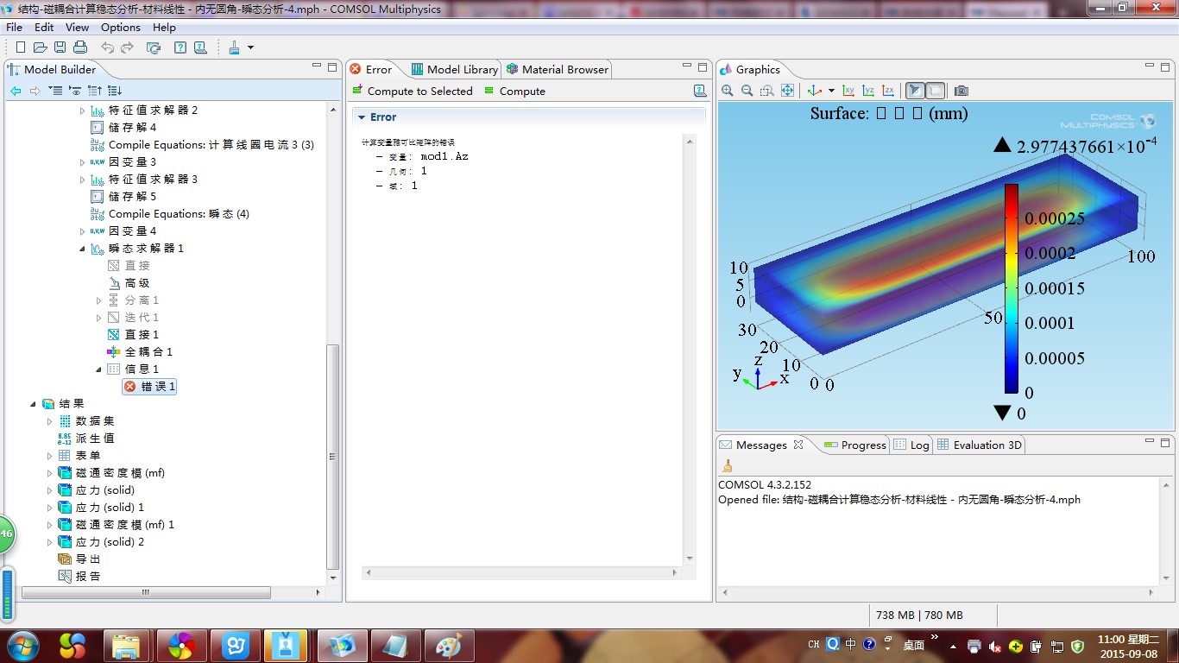Open help for the Error window
The image size is (1179, 663).
tap(700, 91)
